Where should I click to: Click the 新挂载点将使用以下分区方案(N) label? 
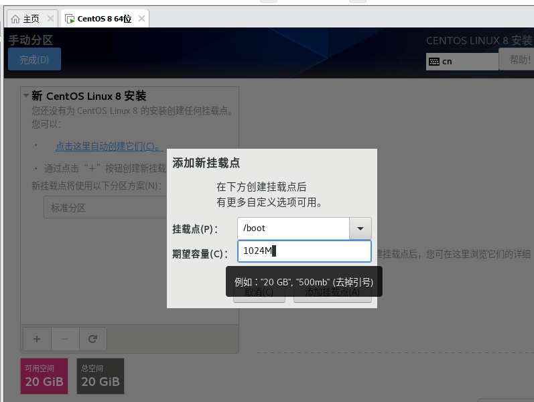tap(96, 186)
